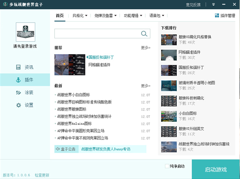Click the game logo avatar image
The width and height of the screenshot is (240, 179).
[x=26, y=32]
